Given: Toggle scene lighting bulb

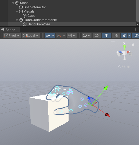Looking at the screenshot, I should tap(106, 35).
